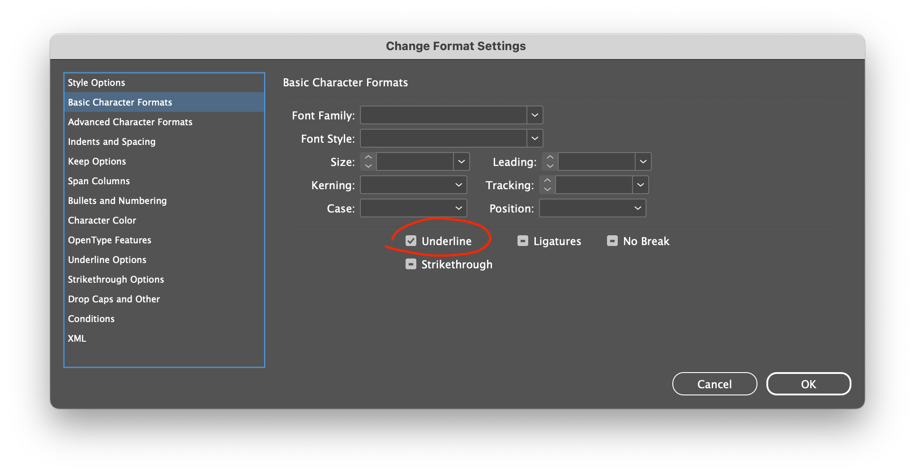
Task: Increase the Tracking stepper value
Action: pyautogui.click(x=547, y=181)
